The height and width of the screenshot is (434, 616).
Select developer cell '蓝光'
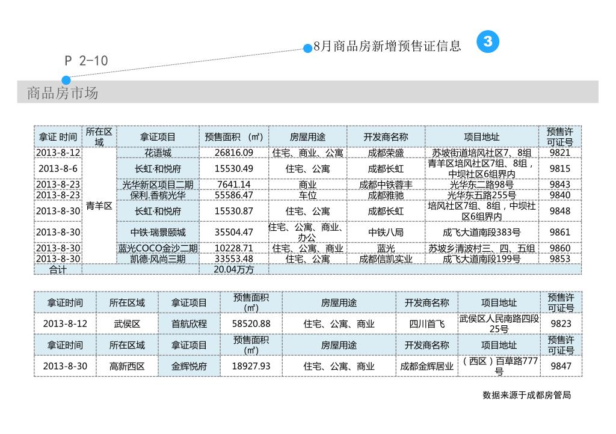coord(386,248)
